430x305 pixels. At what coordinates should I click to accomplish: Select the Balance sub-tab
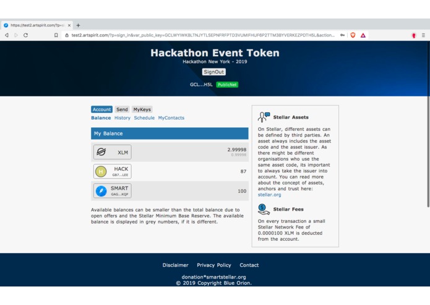pos(101,118)
